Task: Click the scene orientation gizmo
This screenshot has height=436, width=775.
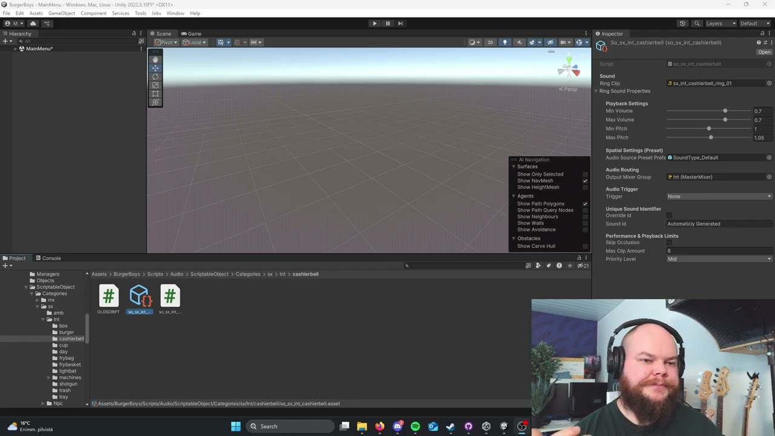Action: point(569,70)
